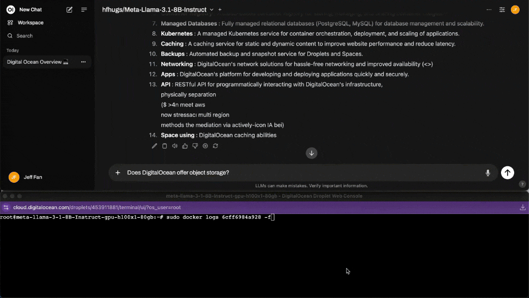Image resolution: width=529 pixels, height=298 pixels.
Task: Add another model with plus icon
Action: [x=220, y=10]
